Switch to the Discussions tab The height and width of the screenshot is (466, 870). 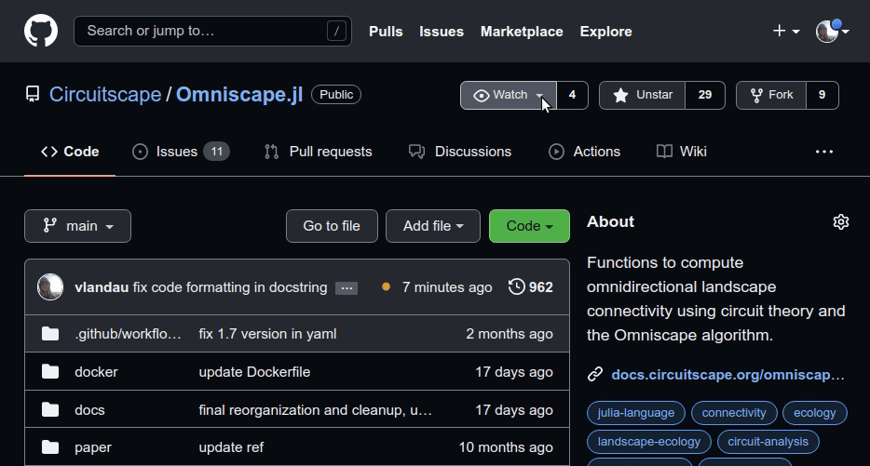(461, 152)
